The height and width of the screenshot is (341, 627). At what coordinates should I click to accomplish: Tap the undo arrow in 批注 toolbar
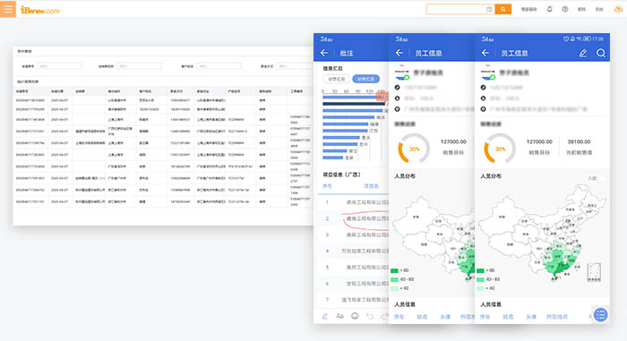[370, 316]
